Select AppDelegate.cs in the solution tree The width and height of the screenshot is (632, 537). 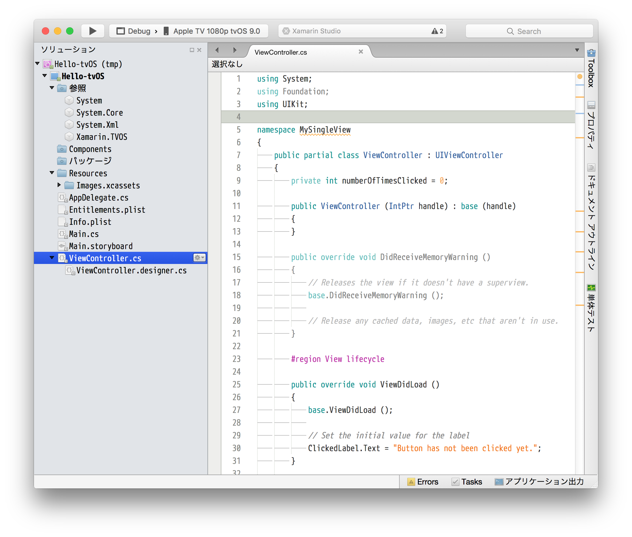point(99,198)
